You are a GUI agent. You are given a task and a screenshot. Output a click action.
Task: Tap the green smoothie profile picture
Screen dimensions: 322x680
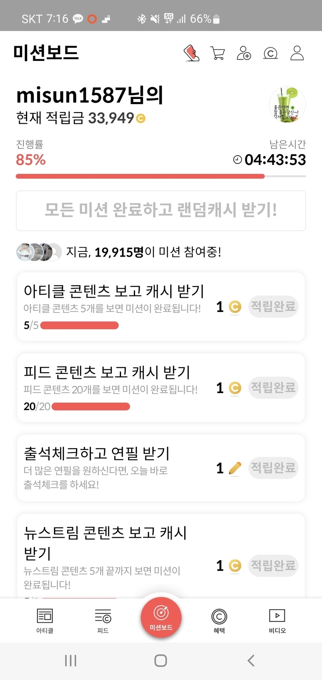click(287, 105)
